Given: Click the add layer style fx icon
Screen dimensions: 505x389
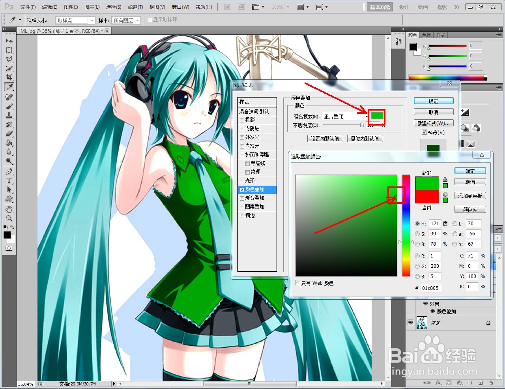Looking at the screenshot, I should coord(438,383).
